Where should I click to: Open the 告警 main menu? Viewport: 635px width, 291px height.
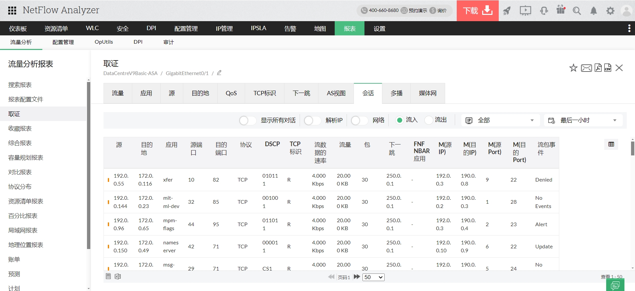[x=290, y=28]
